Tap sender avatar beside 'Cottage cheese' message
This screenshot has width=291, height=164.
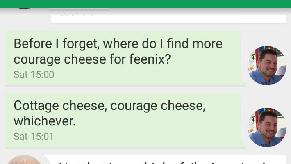(266, 128)
